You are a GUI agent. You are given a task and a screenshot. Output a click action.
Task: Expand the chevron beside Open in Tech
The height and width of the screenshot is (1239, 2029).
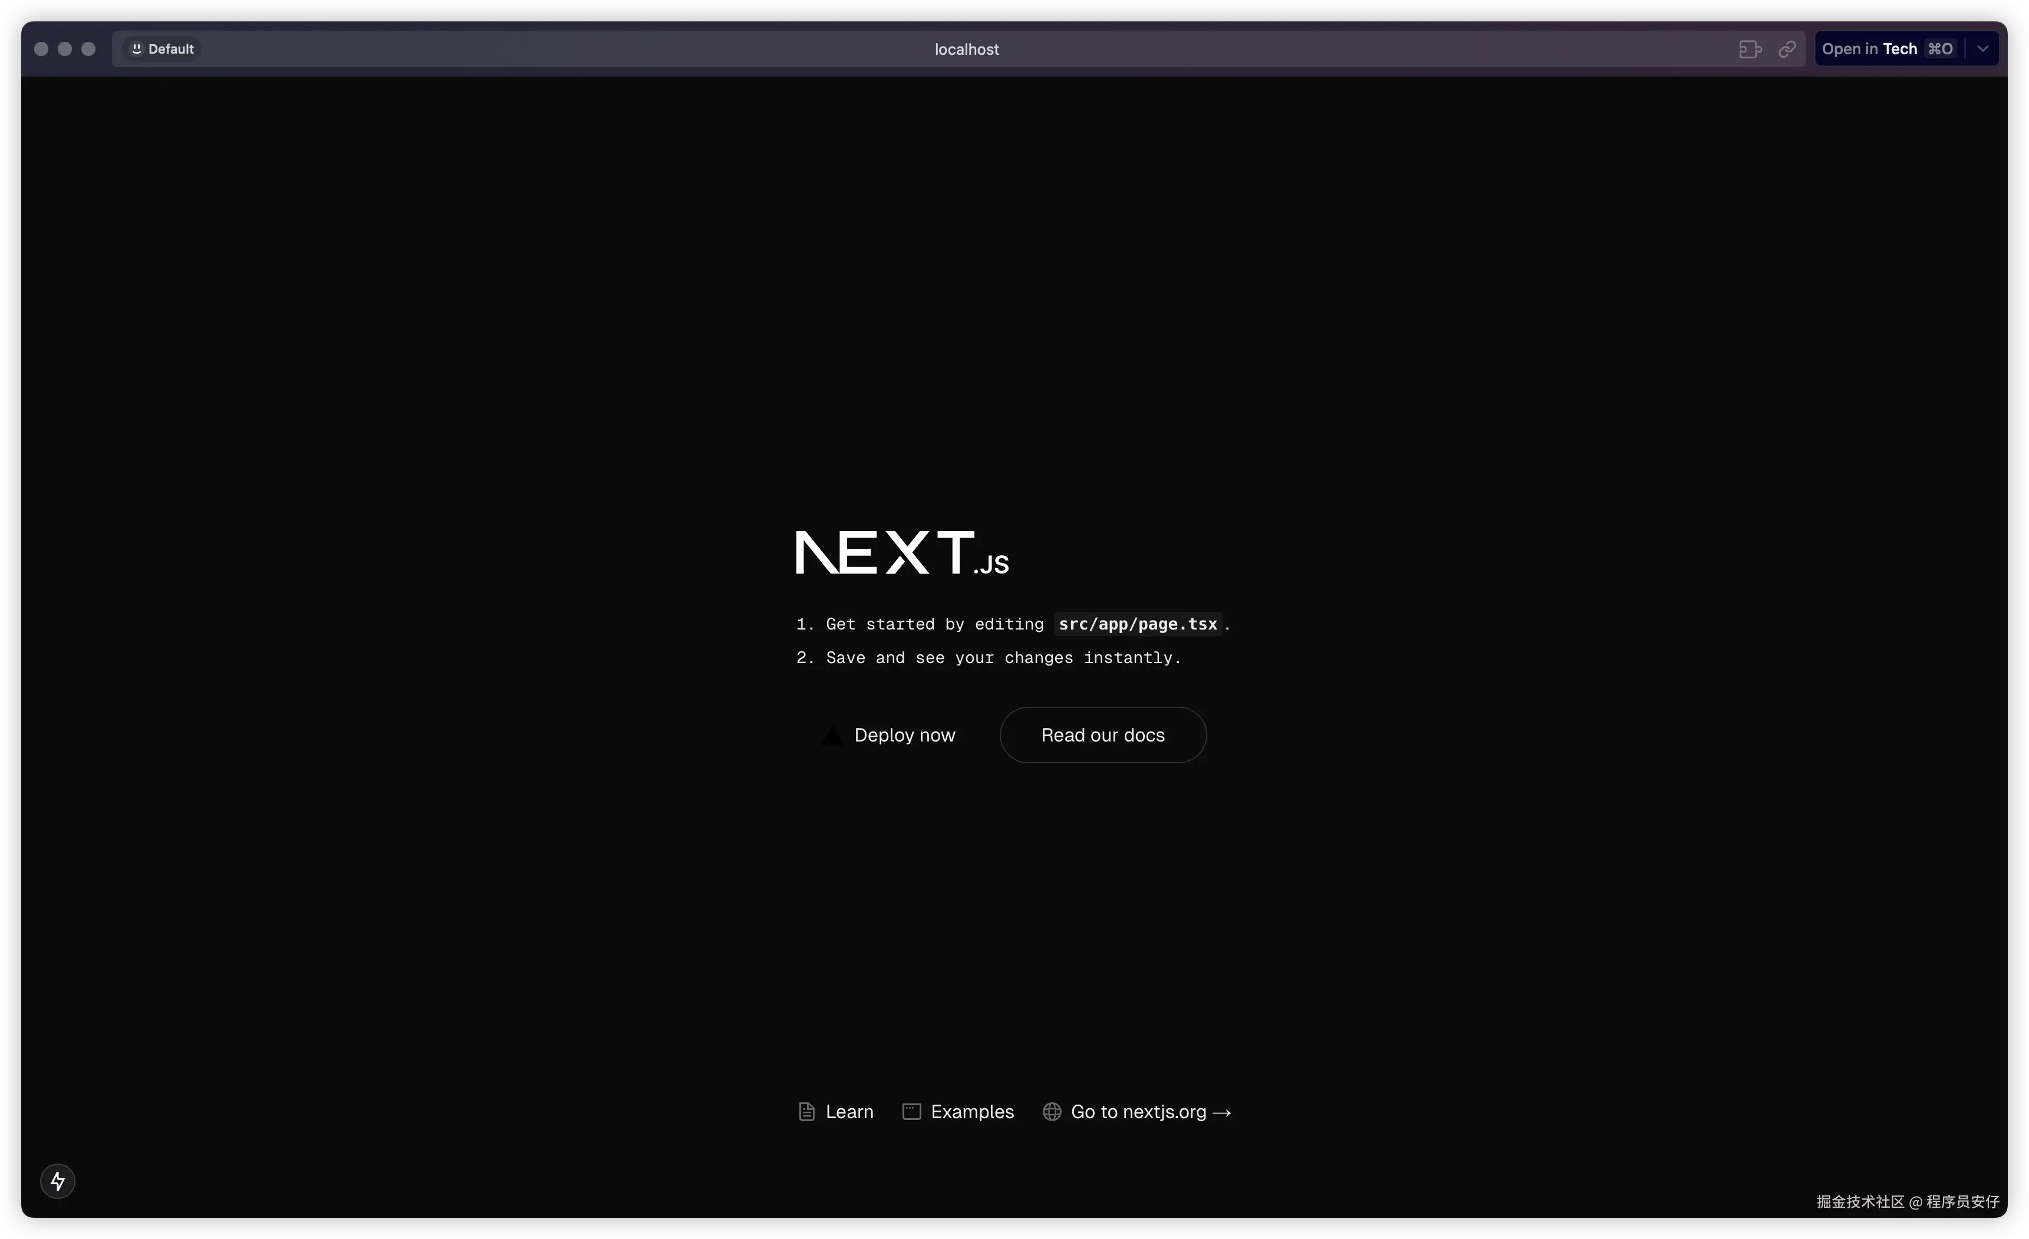pos(1983,48)
